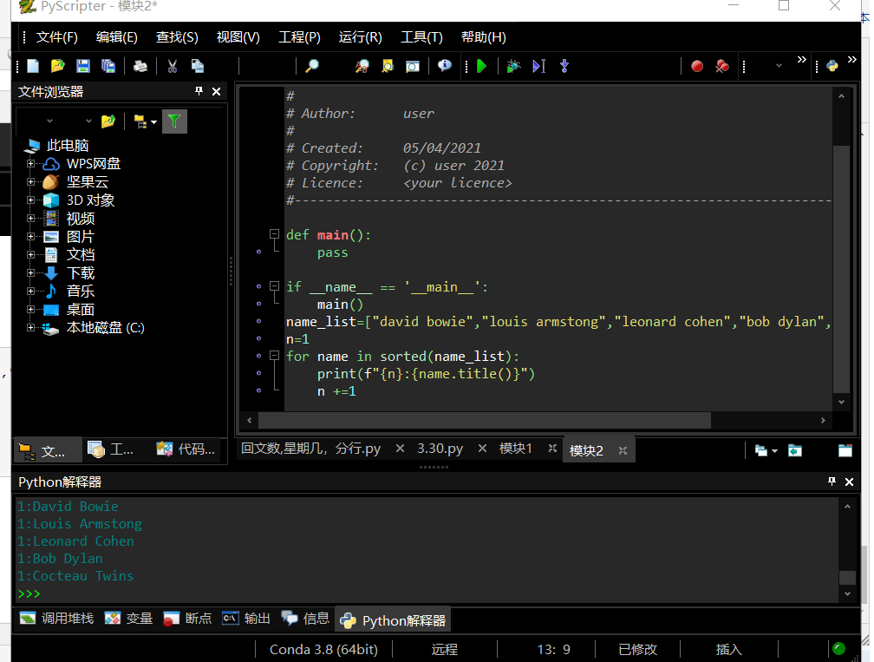This screenshot has width=874, height=662.
Task: Select 此电脑 root in file tree
Action: click(x=68, y=146)
